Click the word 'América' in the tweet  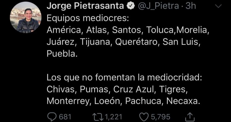click(64, 30)
